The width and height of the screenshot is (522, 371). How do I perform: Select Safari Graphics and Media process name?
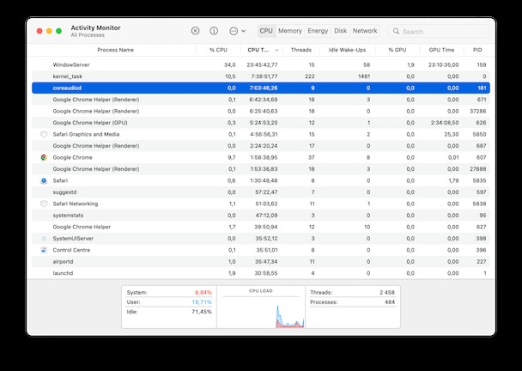pos(86,135)
